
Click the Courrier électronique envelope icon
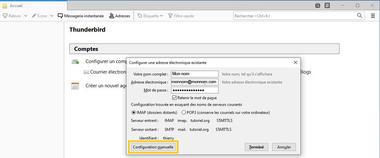click(86, 72)
